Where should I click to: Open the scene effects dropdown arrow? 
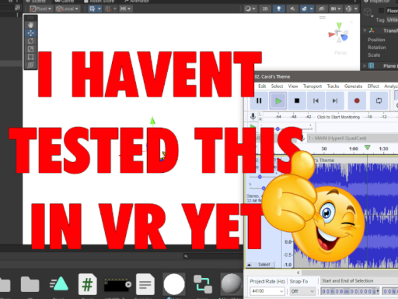pyautogui.click(x=312, y=9)
